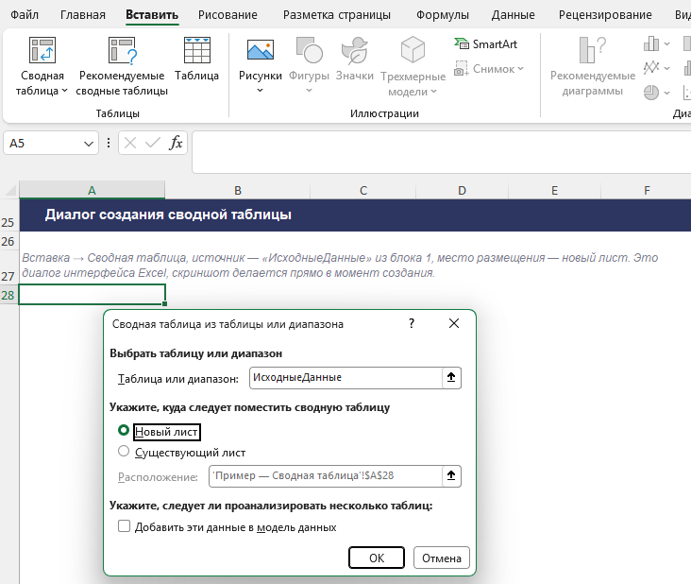Close the Сводная таблица dialog

(454, 323)
